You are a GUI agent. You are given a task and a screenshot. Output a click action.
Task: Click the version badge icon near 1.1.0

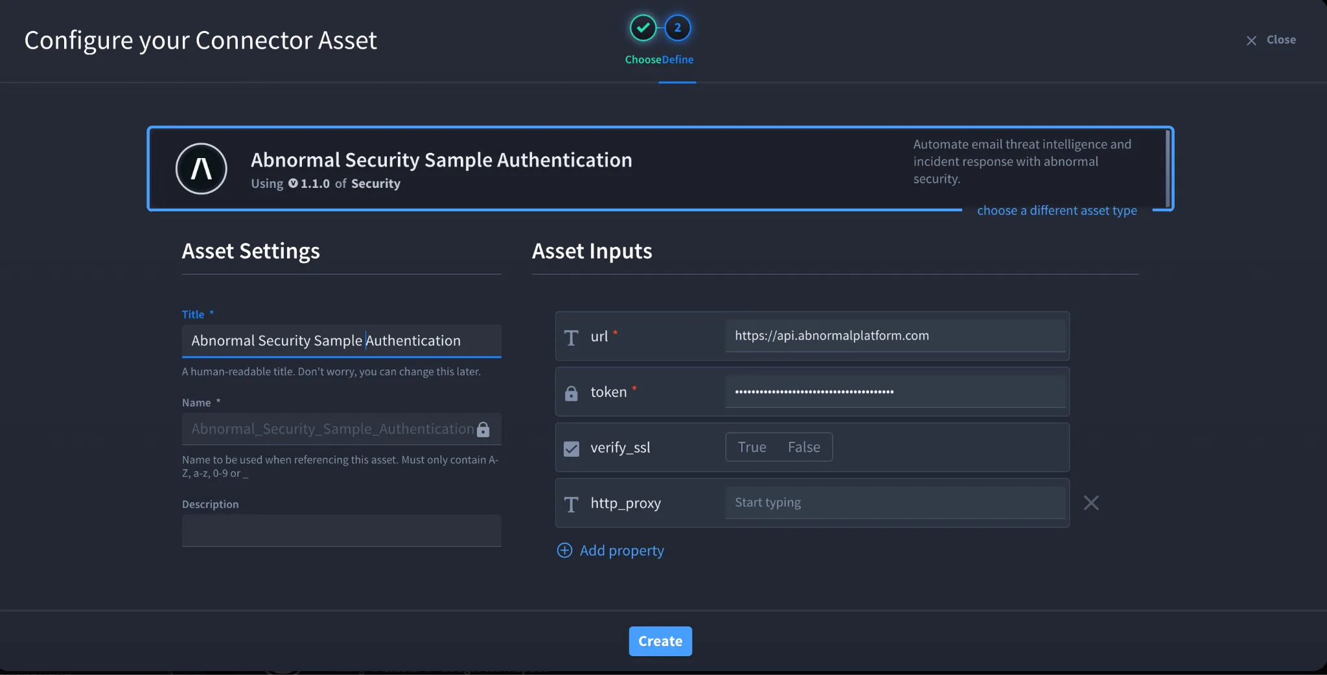pos(293,183)
